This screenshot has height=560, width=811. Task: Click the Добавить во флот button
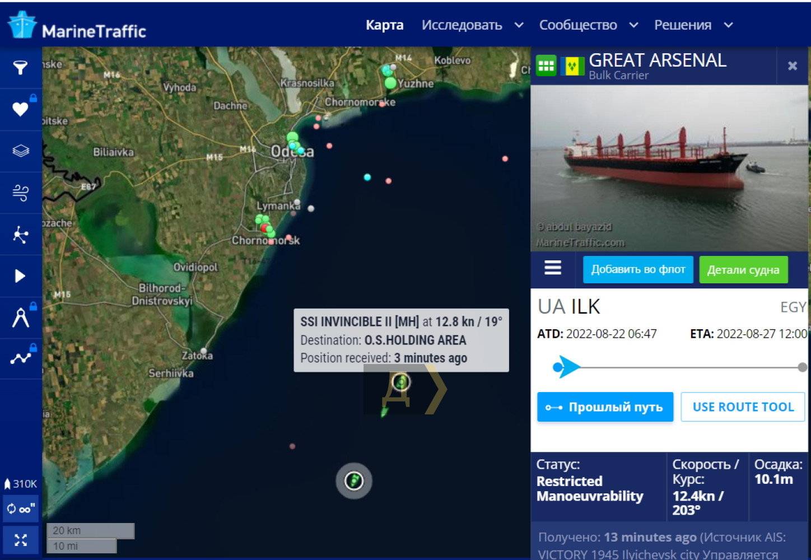638,269
